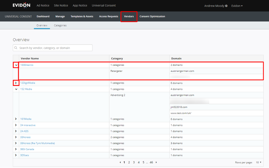Expand the 33Across (fka Tynt Multimedia) row
Image resolution: width=269 pixels, height=168 pixels.
[16, 143]
